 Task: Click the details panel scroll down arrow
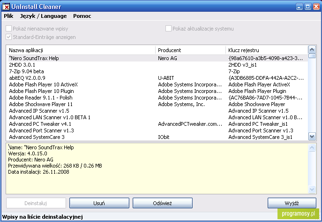click(312, 189)
